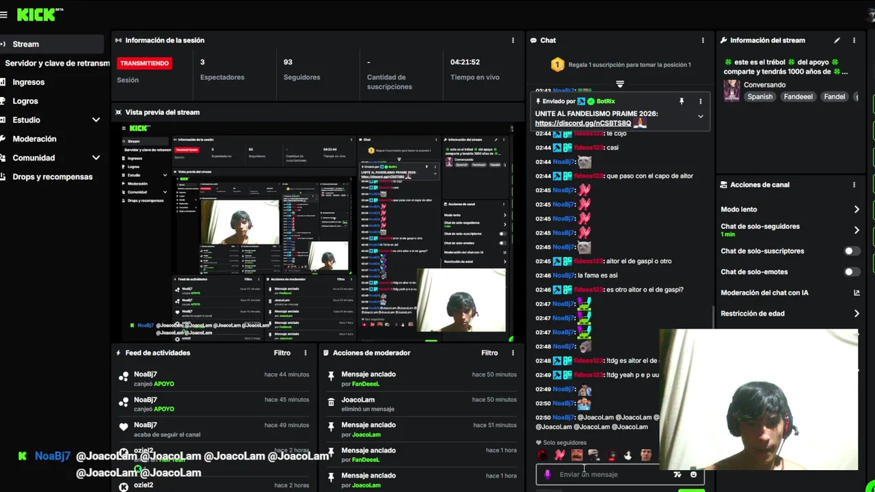Open the hamburger menu beside the KICK logo
The width and height of the screenshot is (875, 492).
pyautogui.click(x=3, y=14)
